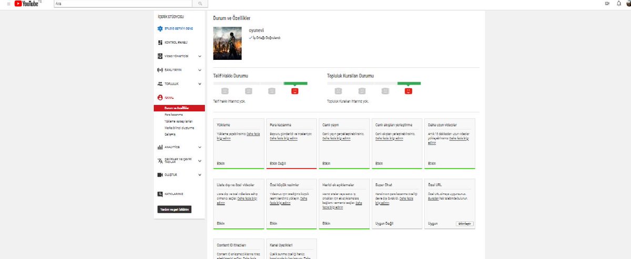Click Uygun Değil status in Super Chat
631x259 pixels.
click(x=384, y=223)
